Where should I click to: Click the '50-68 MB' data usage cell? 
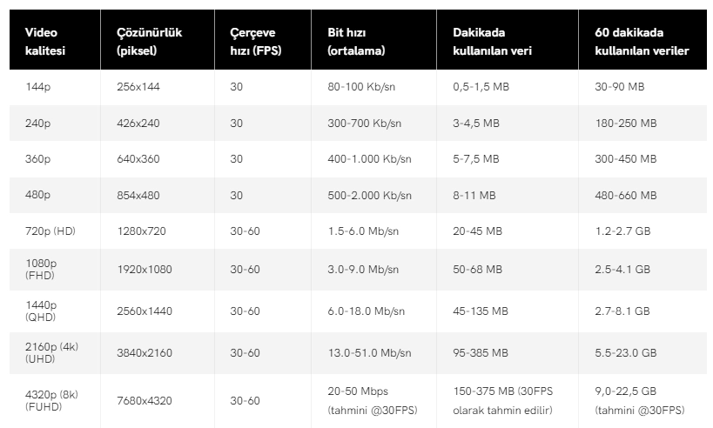[x=477, y=269]
